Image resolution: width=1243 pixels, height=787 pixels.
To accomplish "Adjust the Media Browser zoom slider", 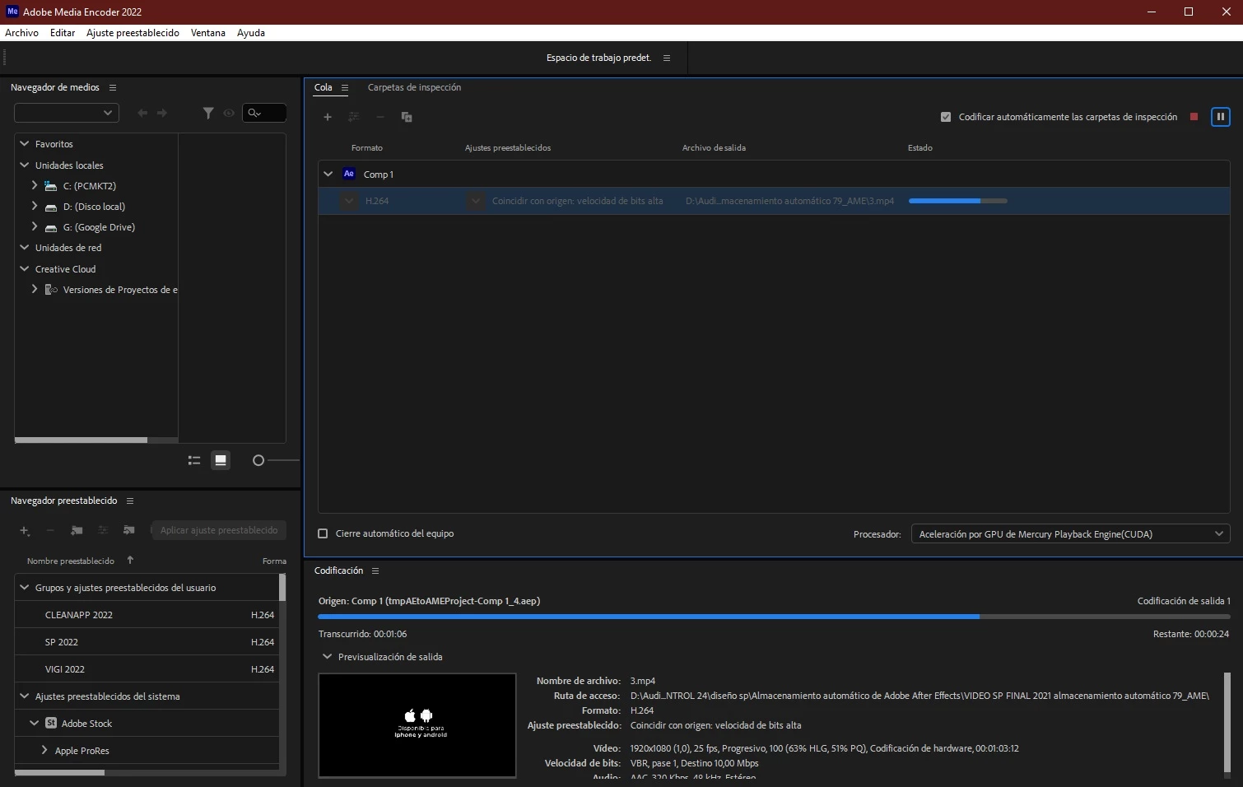I will click(x=258, y=460).
